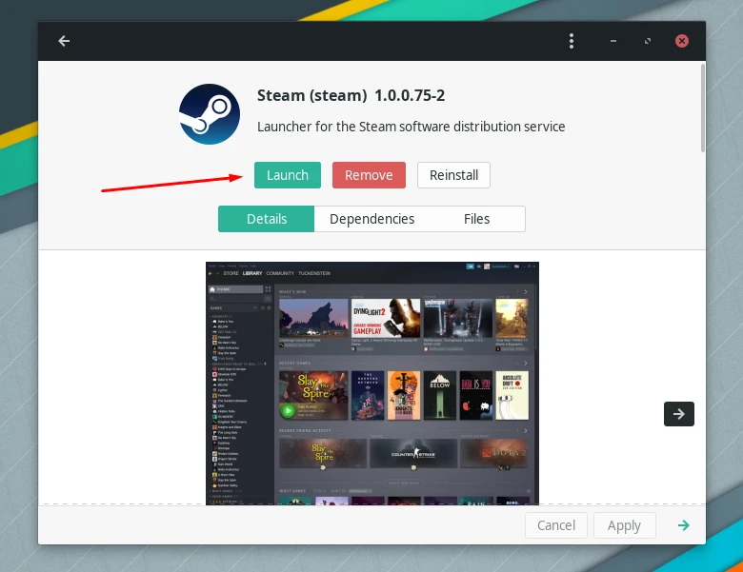This screenshot has height=572, width=743.
Task: Minimize the package manager window
Action: pyautogui.click(x=613, y=41)
